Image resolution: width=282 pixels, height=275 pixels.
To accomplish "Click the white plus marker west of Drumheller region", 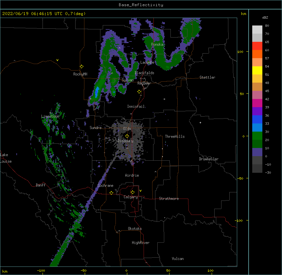I will [200, 122].
